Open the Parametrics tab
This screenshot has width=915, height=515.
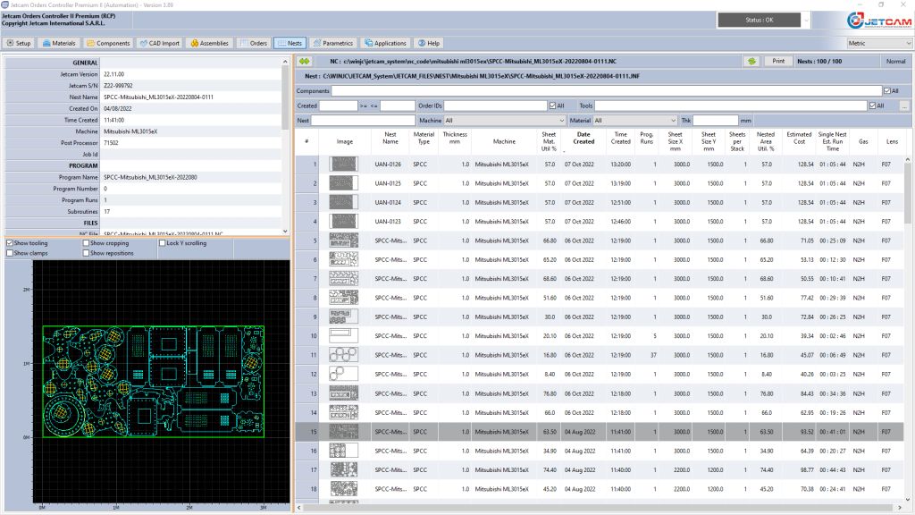coord(332,43)
